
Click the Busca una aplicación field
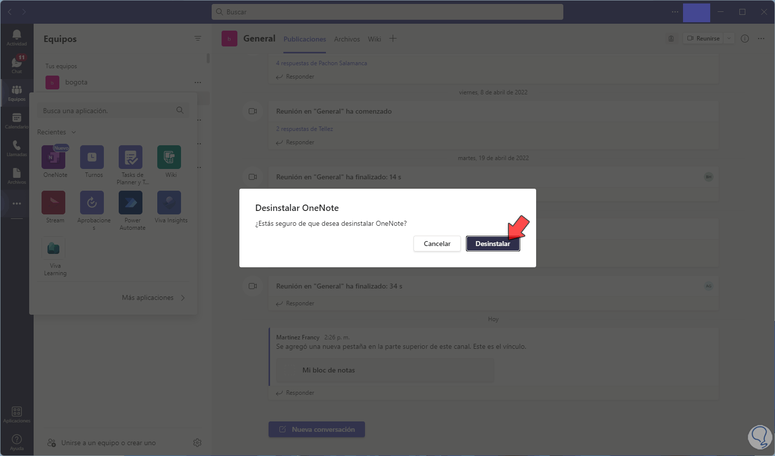point(113,111)
